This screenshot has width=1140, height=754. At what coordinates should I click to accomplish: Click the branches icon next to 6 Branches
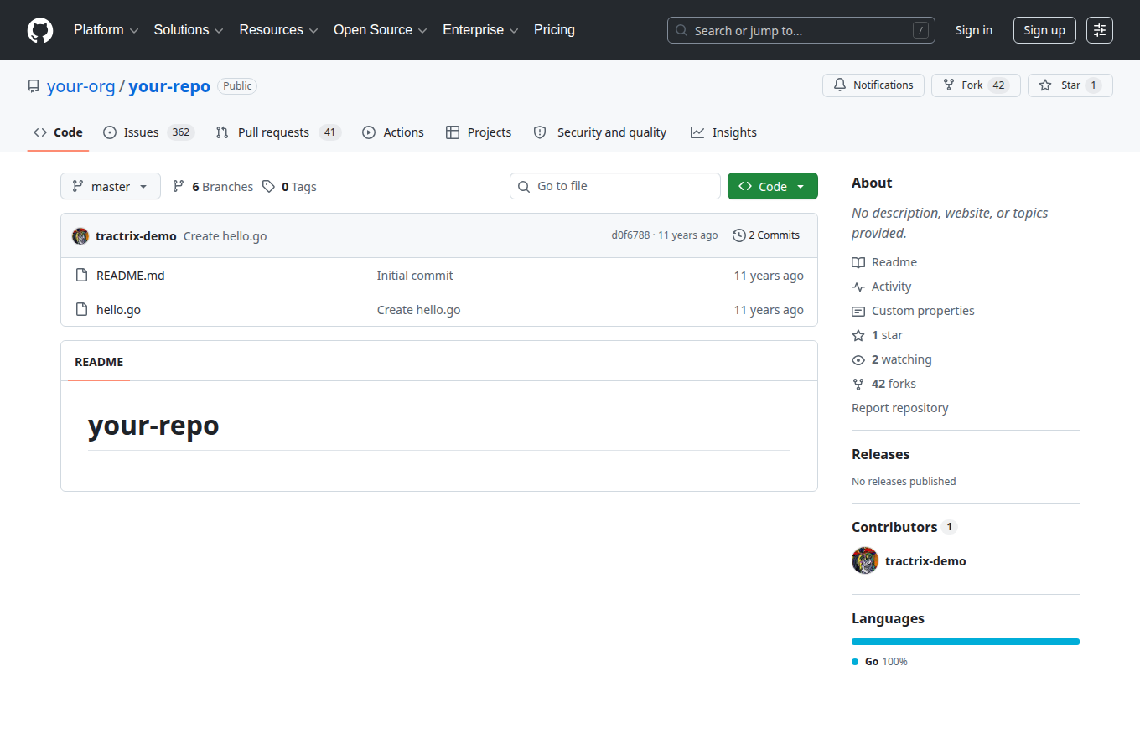(179, 186)
